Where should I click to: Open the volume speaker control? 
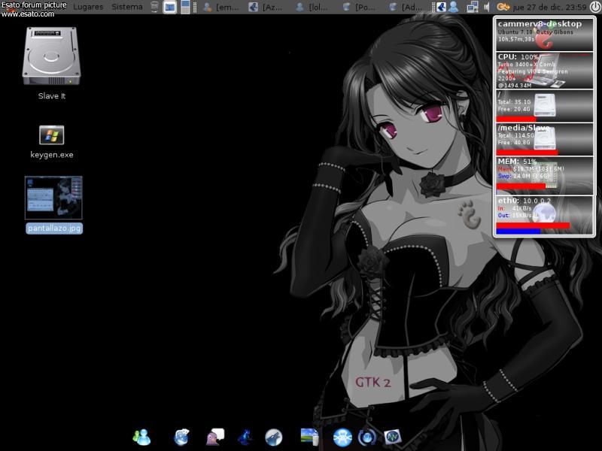tap(486, 7)
